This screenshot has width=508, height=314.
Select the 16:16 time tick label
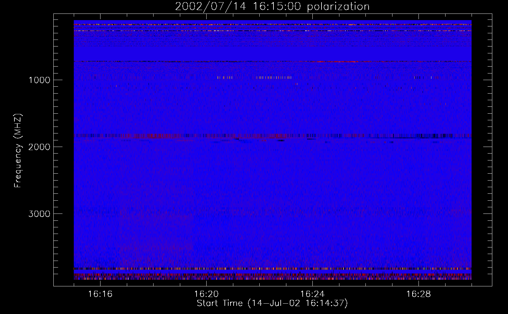(100, 294)
